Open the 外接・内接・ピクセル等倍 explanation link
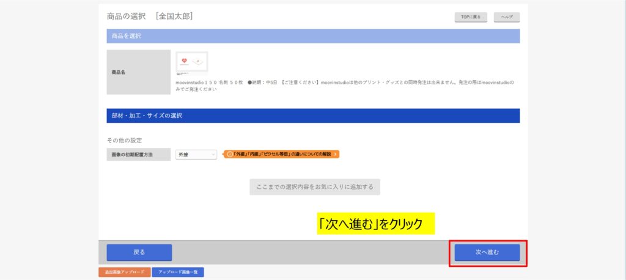 point(281,155)
